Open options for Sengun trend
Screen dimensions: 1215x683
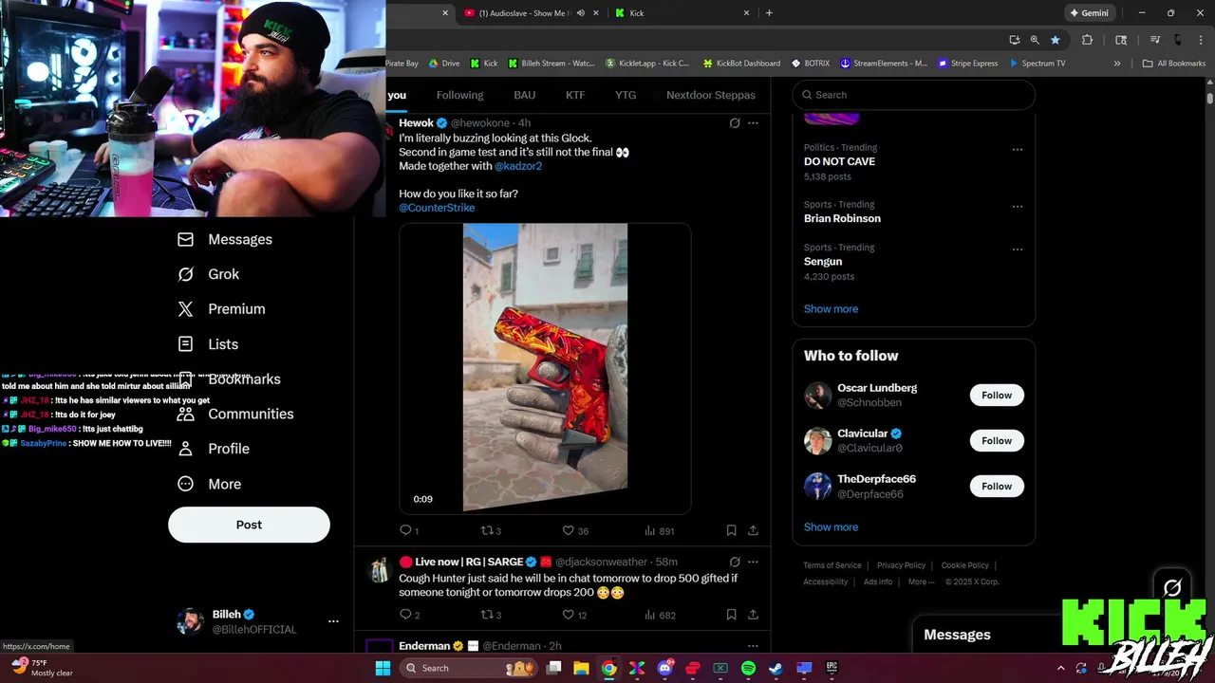pyautogui.click(x=1017, y=249)
